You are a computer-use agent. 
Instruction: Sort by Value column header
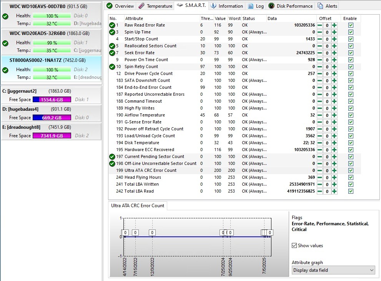pyautogui.click(x=220, y=18)
